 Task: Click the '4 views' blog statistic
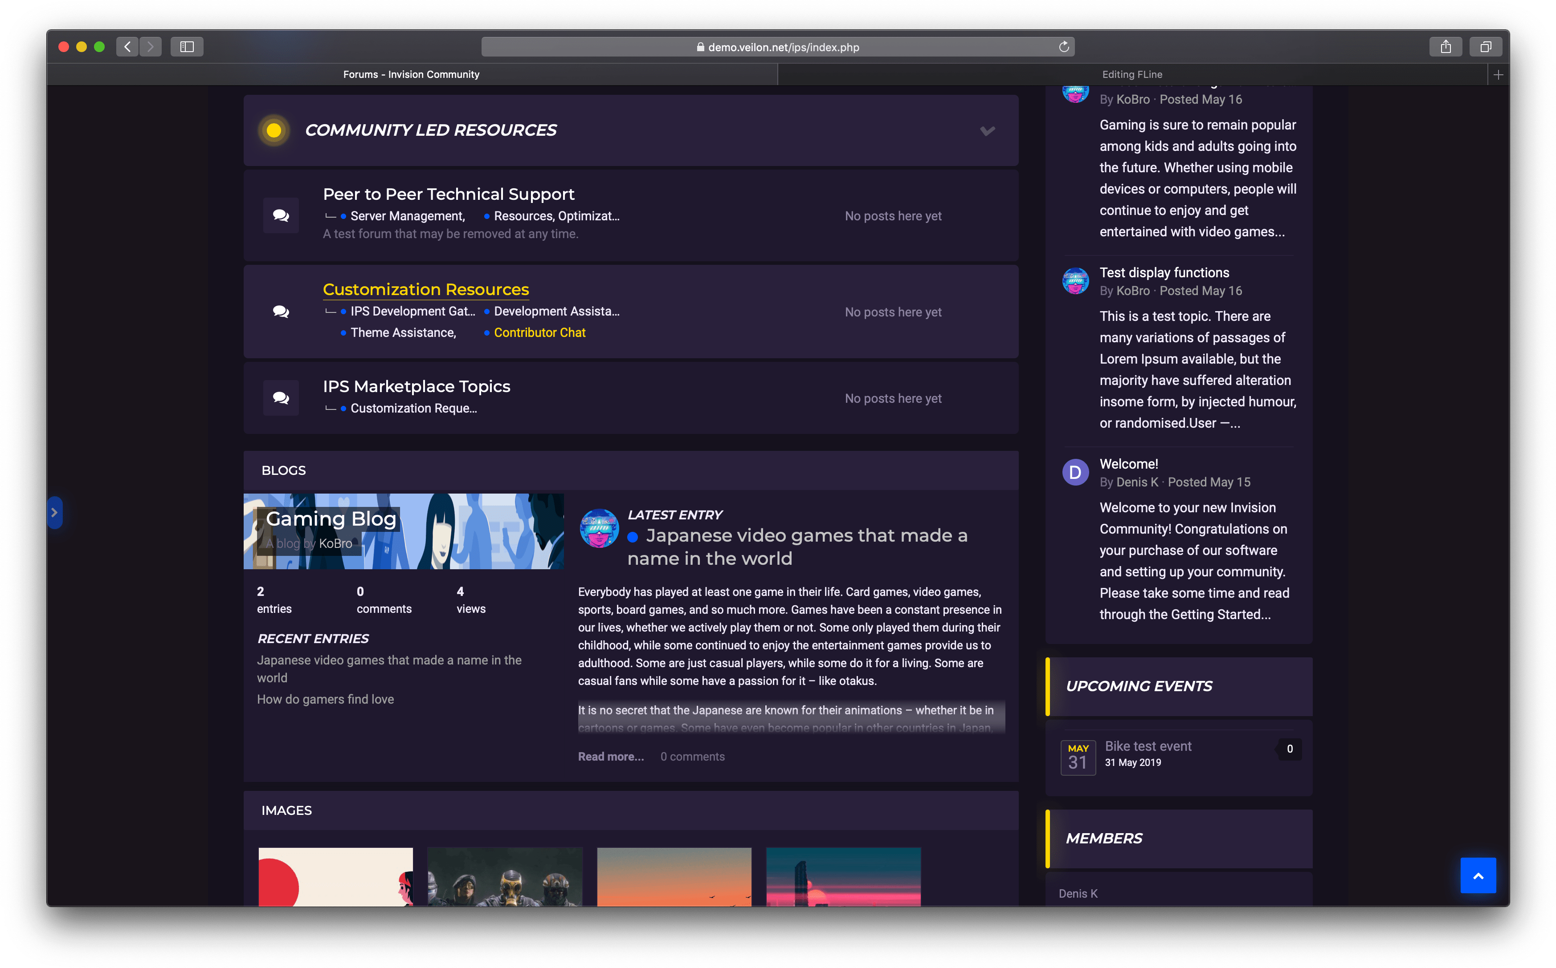coord(471,600)
